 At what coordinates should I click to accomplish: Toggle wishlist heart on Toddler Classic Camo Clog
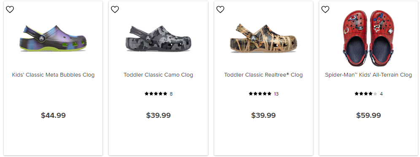(x=115, y=9)
